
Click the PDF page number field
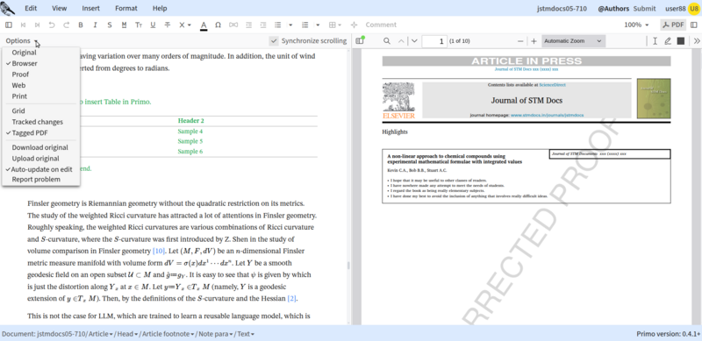click(434, 41)
